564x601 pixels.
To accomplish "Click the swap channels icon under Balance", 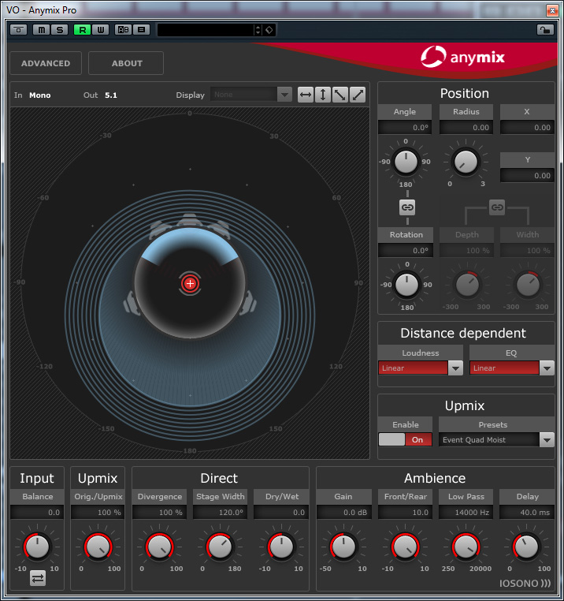I will pyautogui.click(x=37, y=578).
